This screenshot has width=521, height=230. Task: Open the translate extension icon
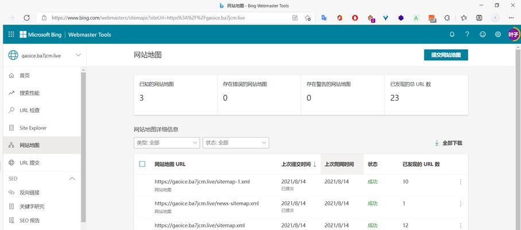(x=324, y=18)
